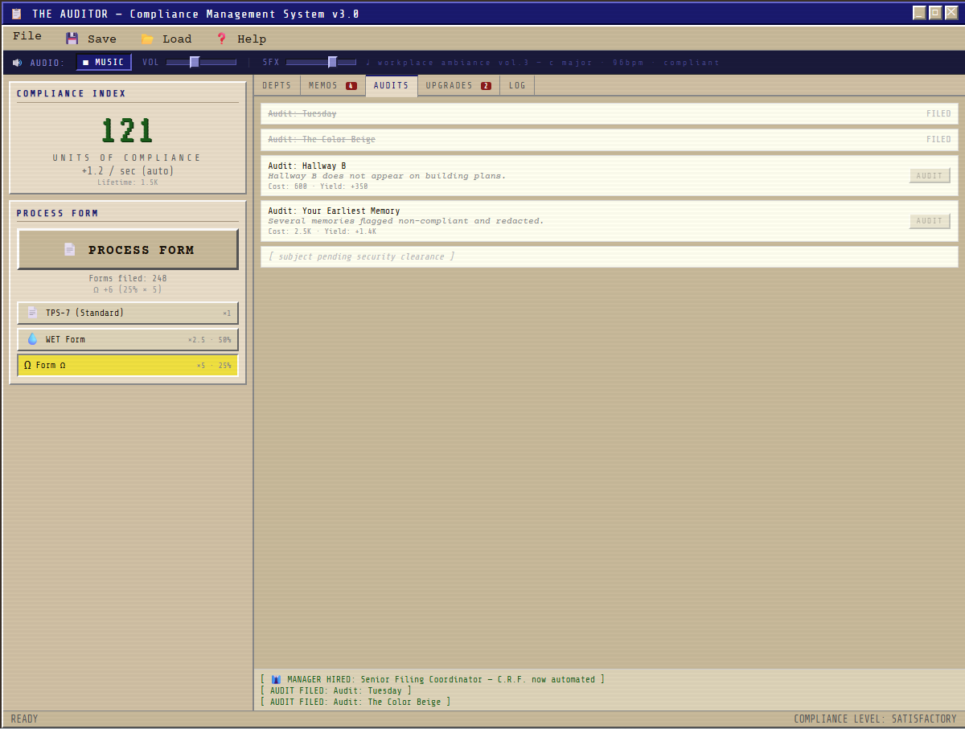Click the filed Audit: Tuesday row

(610, 114)
